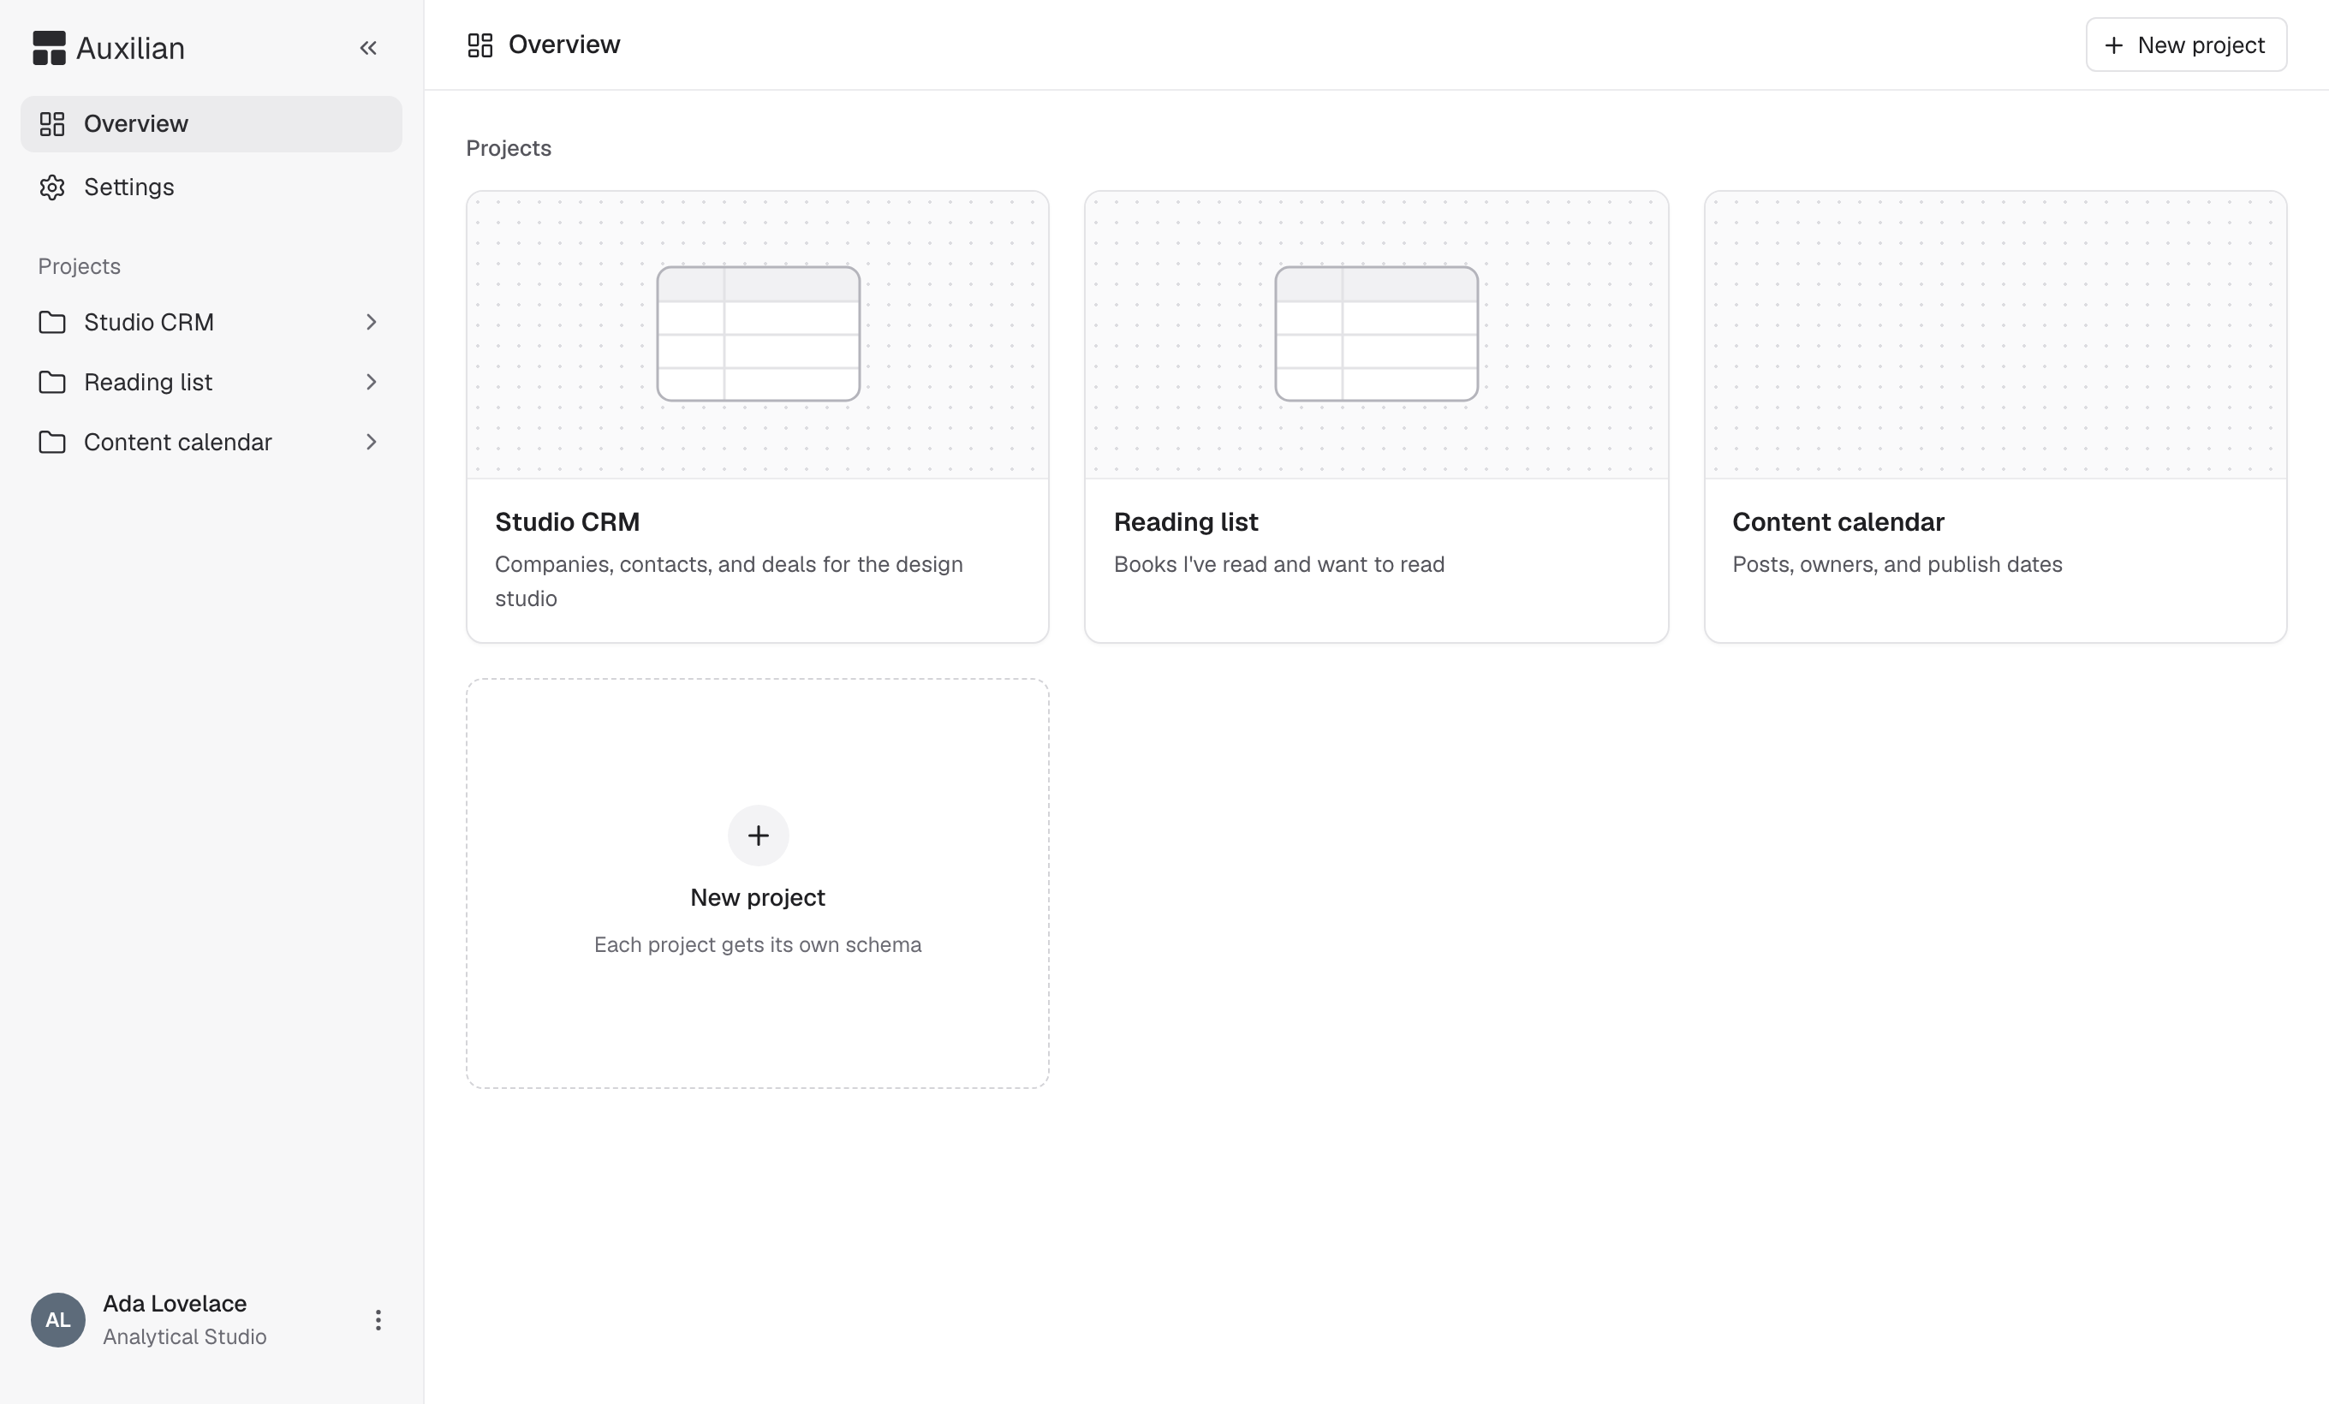
Task: Click the header Overview grid icon
Action: pos(480,45)
